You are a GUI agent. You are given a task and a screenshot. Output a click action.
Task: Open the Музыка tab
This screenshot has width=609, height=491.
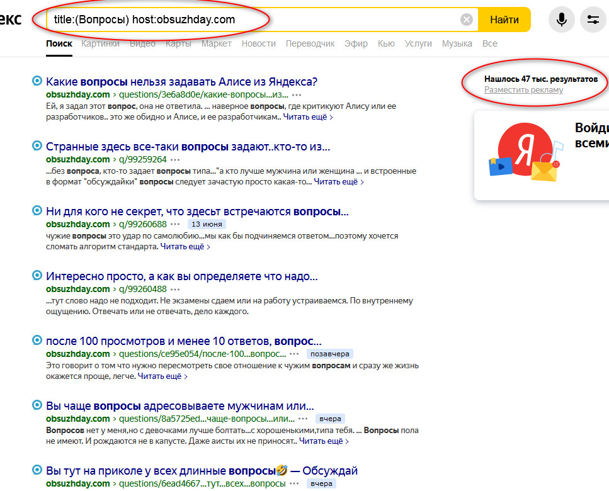[x=457, y=43]
